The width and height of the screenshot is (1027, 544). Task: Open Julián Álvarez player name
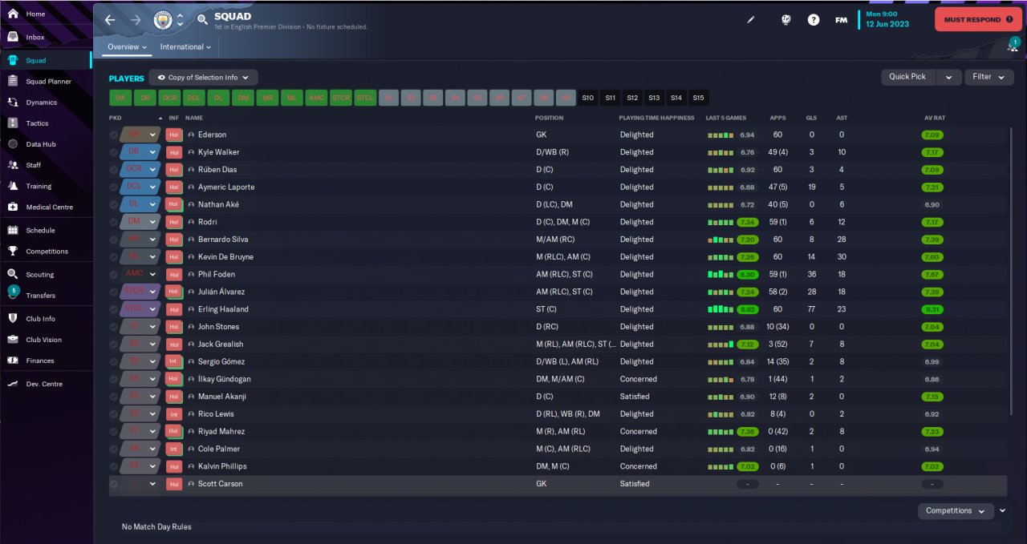221,292
